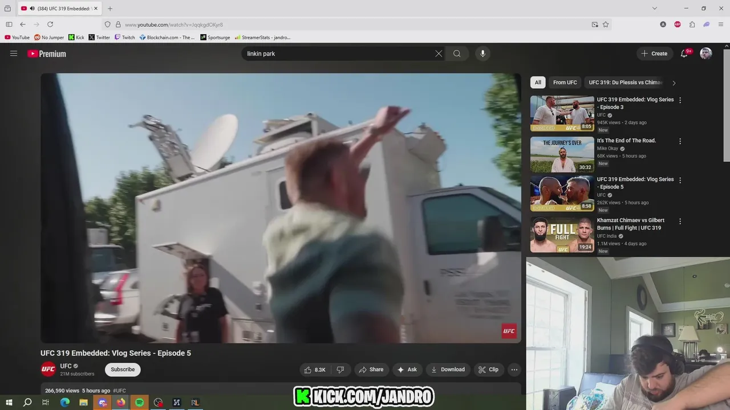Click 'It's The End of The Road.' title
This screenshot has width=730, height=410.
pyautogui.click(x=626, y=141)
